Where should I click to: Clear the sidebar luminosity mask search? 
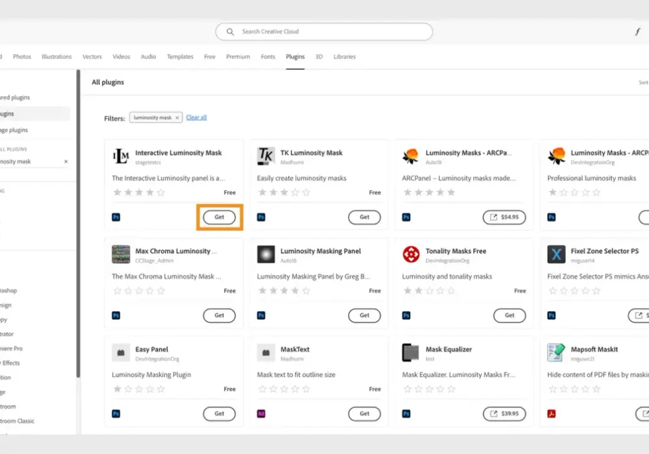point(66,161)
